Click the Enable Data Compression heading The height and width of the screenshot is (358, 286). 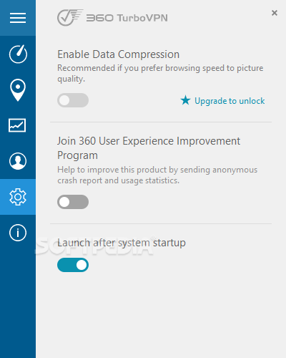pos(119,54)
